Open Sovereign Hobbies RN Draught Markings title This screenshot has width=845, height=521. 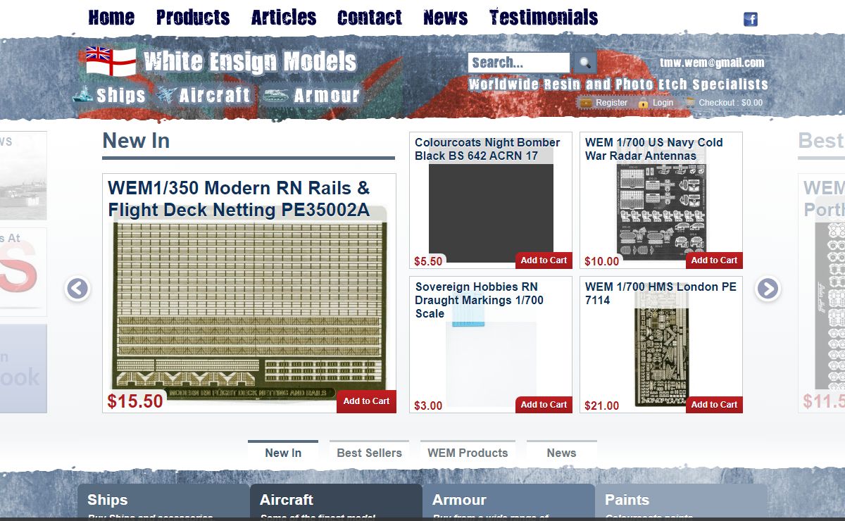coord(479,300)
